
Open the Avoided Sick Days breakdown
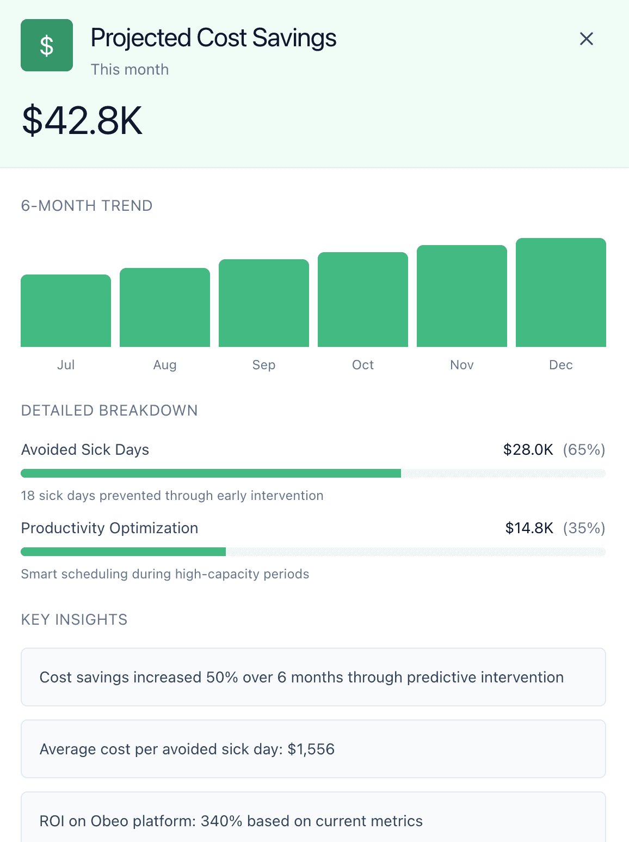pos(85,450)
